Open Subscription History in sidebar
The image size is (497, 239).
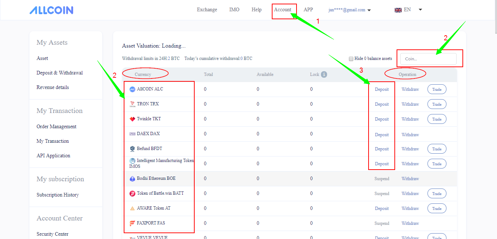pos(57,195)
